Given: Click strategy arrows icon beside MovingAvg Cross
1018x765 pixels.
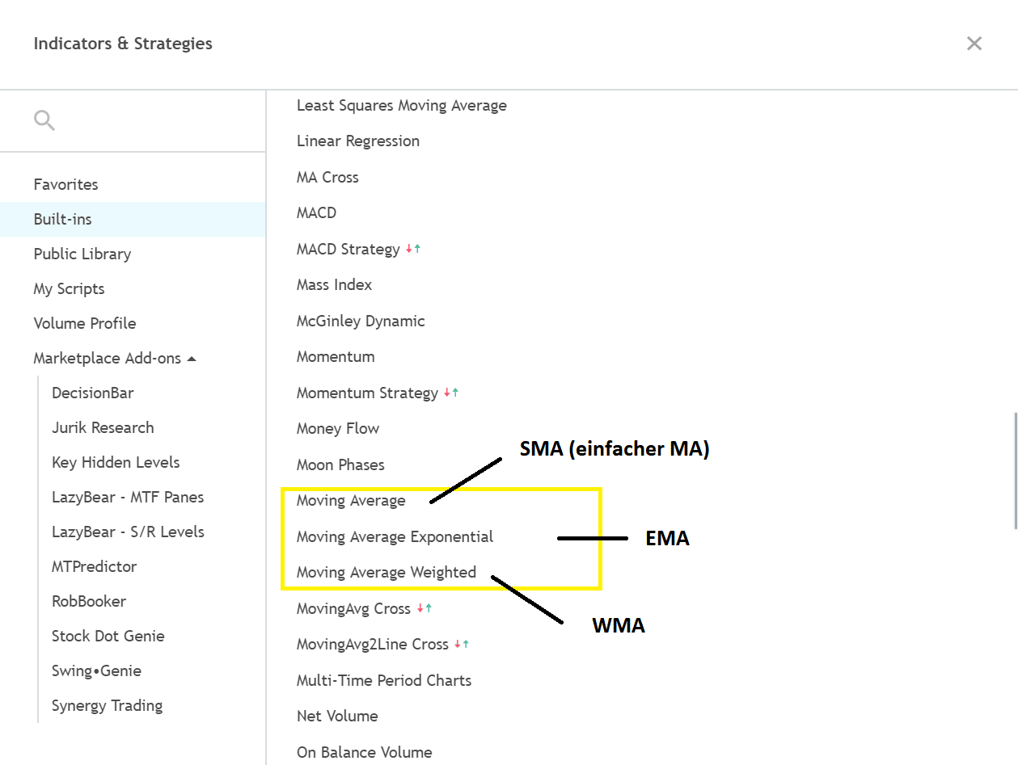Looking at the screenshot, I should (425, 609).
